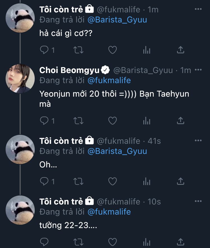The image size is (210, 248).
Task: Open more options on Choi Beomgyu's tweet
Action: click(198, 70)
